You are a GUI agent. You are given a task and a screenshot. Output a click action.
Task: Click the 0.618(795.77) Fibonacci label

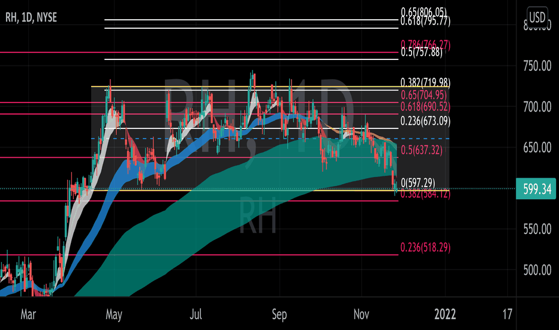click(425, 22)
